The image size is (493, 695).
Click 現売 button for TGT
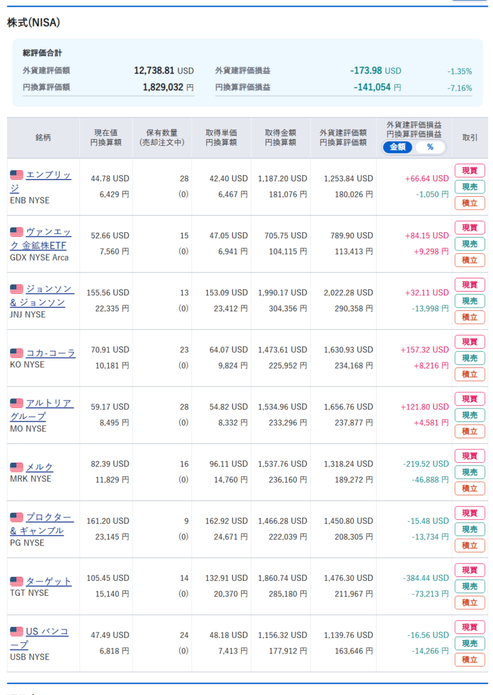(469, 586)
